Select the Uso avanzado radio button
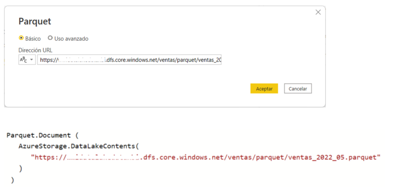Image resolution: width=394 pixels, height=194 pixels. click(x=50, y=38)
